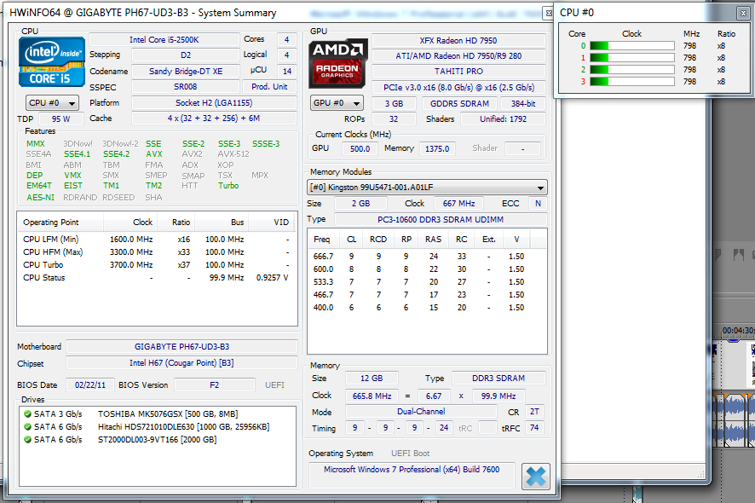The width and height of the screenshot is (755, 503).
Task: Click the SSE4.2 feature label
Action: (x=116, y=154)
